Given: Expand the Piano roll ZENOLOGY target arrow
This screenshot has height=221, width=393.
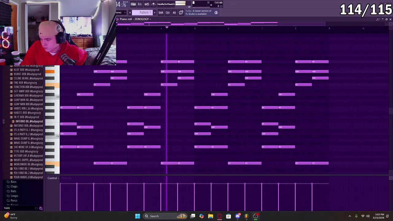Looking at the screenshot, I should [150, 19].
